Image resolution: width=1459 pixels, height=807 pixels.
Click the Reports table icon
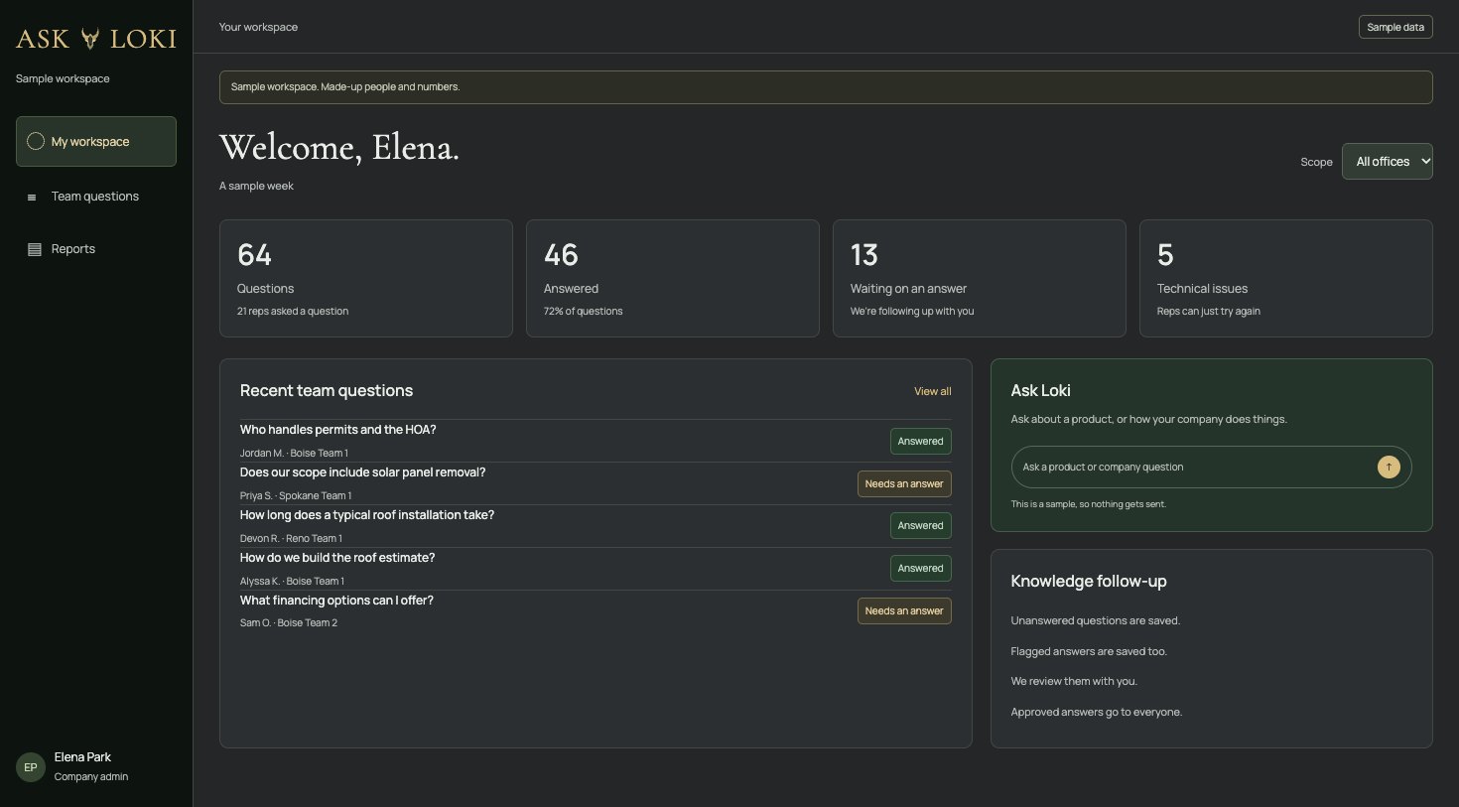click(x=35, y=249)
